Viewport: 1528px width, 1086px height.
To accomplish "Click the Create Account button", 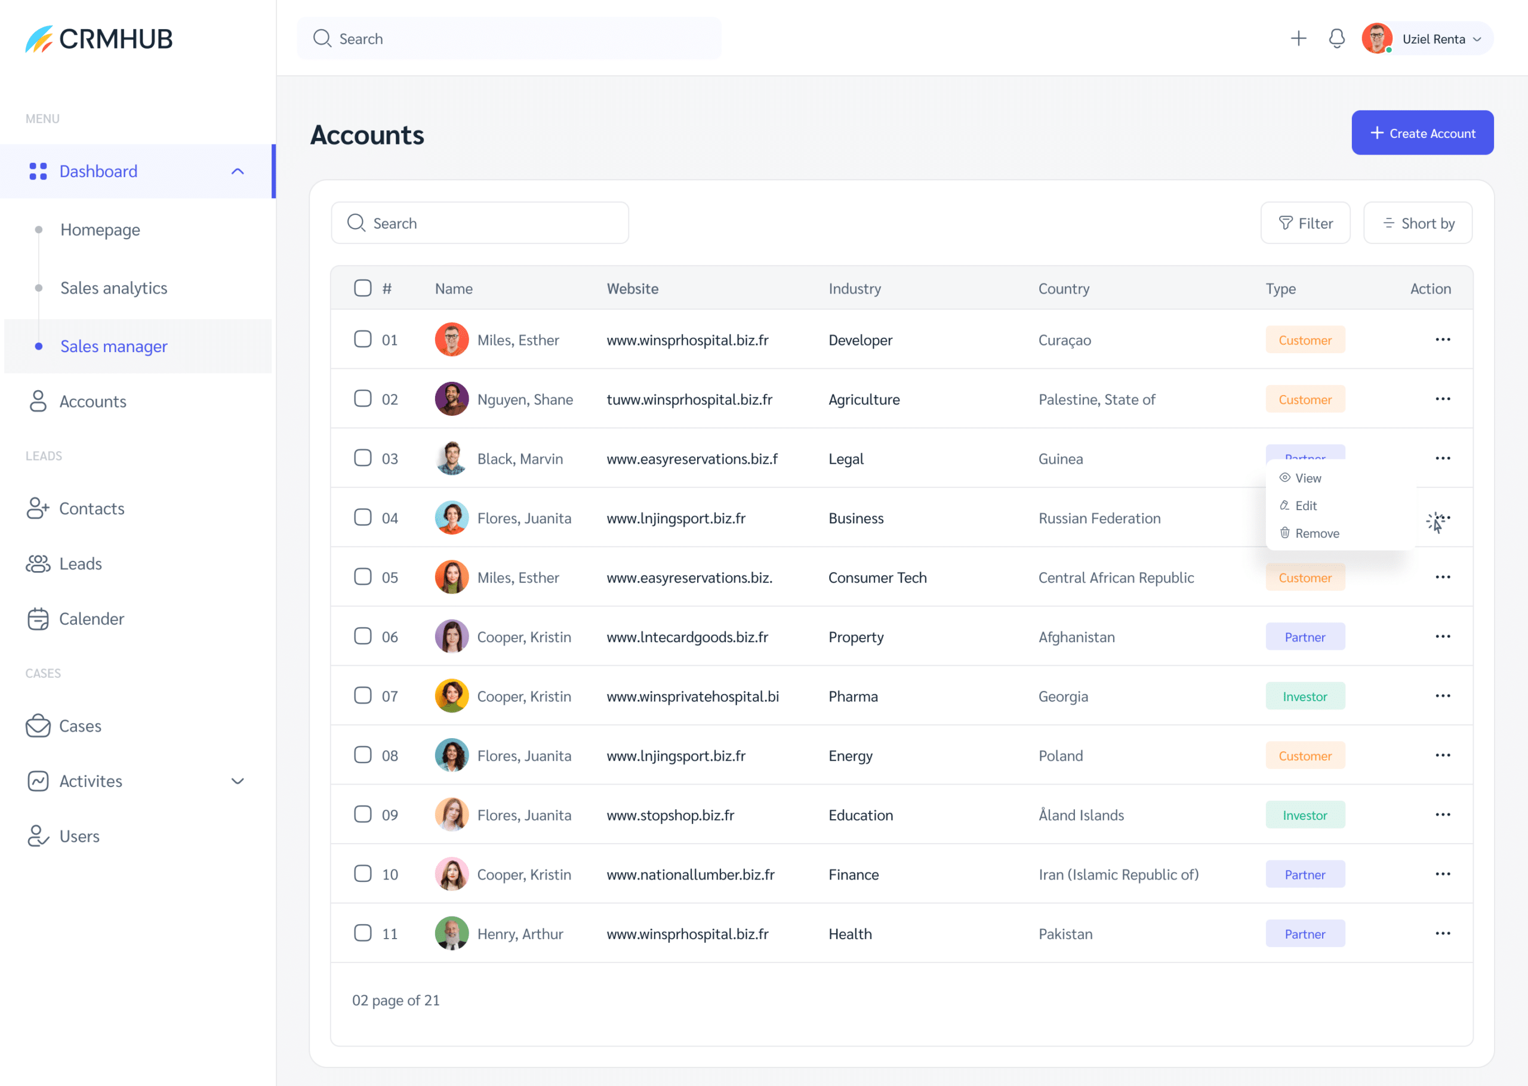I will pos(1422,133).
